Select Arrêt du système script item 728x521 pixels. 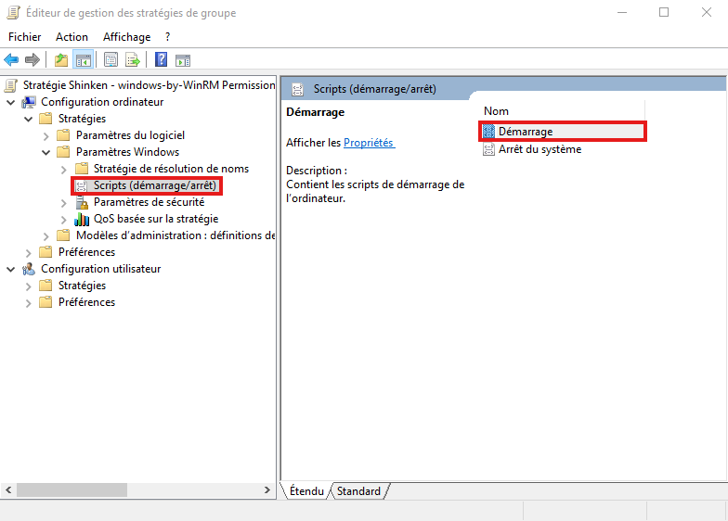[x=539, y=149]
